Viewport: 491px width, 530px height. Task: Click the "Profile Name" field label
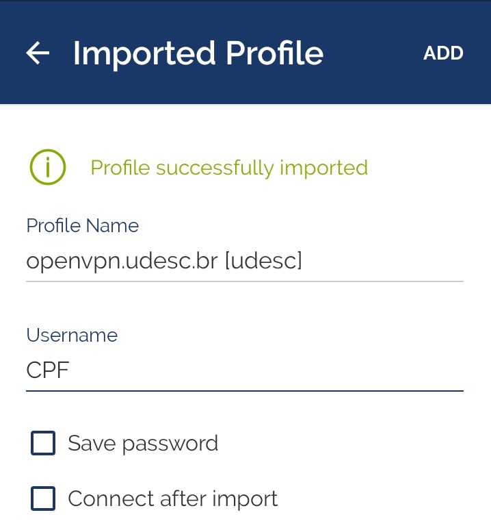pyautogui.click(x=82, y=226)
